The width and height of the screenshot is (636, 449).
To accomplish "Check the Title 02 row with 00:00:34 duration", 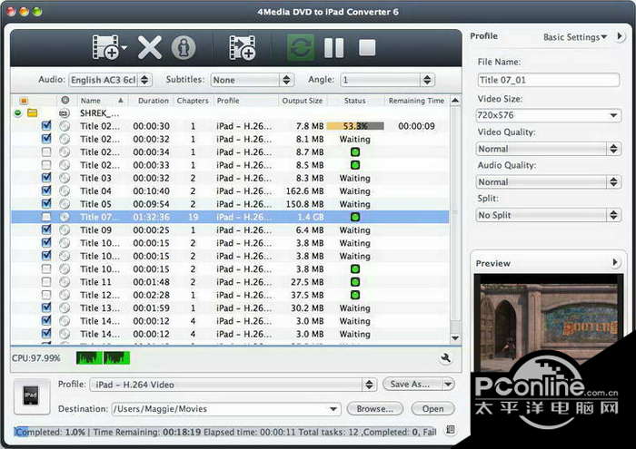I will [46, 151].
